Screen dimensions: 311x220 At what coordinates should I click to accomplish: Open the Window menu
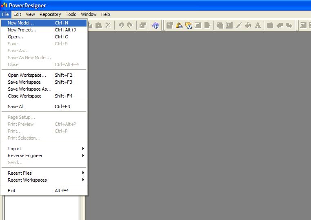click(89, 14)
